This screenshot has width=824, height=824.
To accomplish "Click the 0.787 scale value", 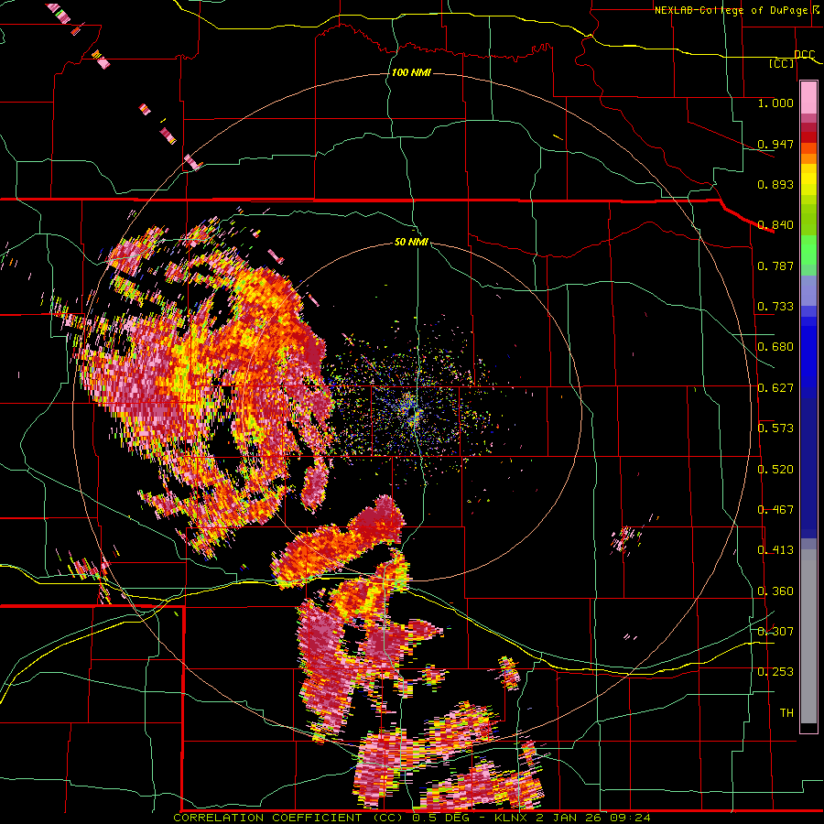I will pyautogui.click(x=775, y=266).
